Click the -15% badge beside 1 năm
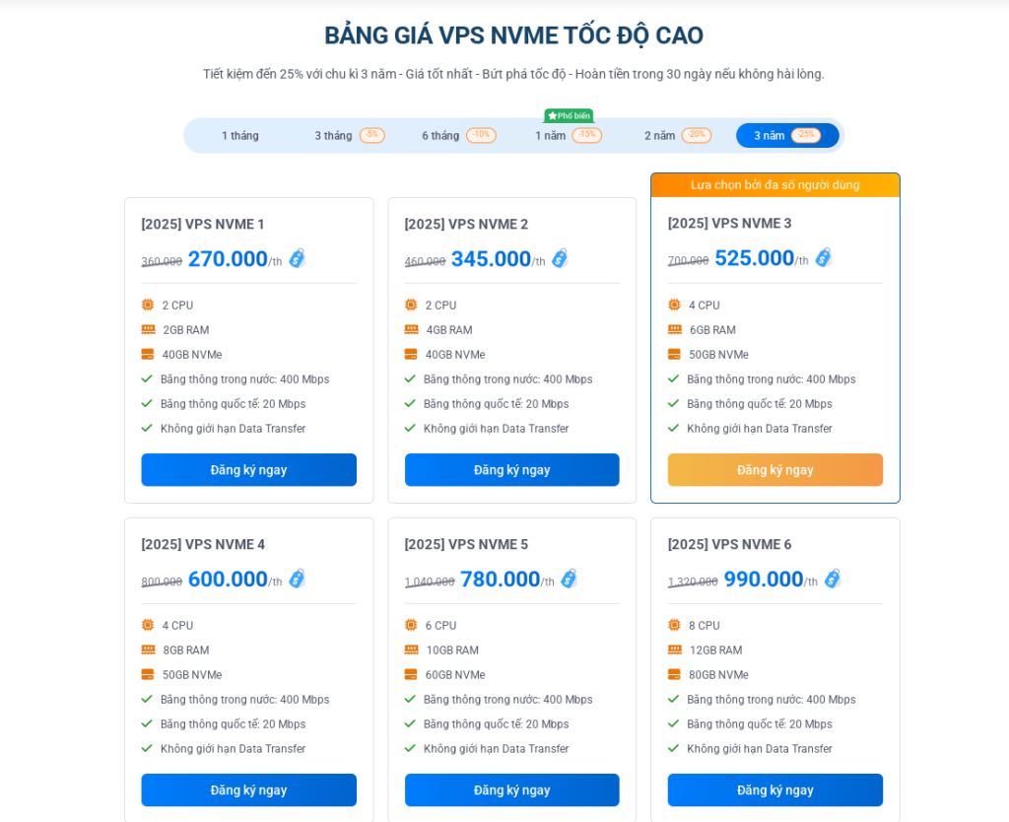The image size is (1009, 822). click(x=586, y=135)
